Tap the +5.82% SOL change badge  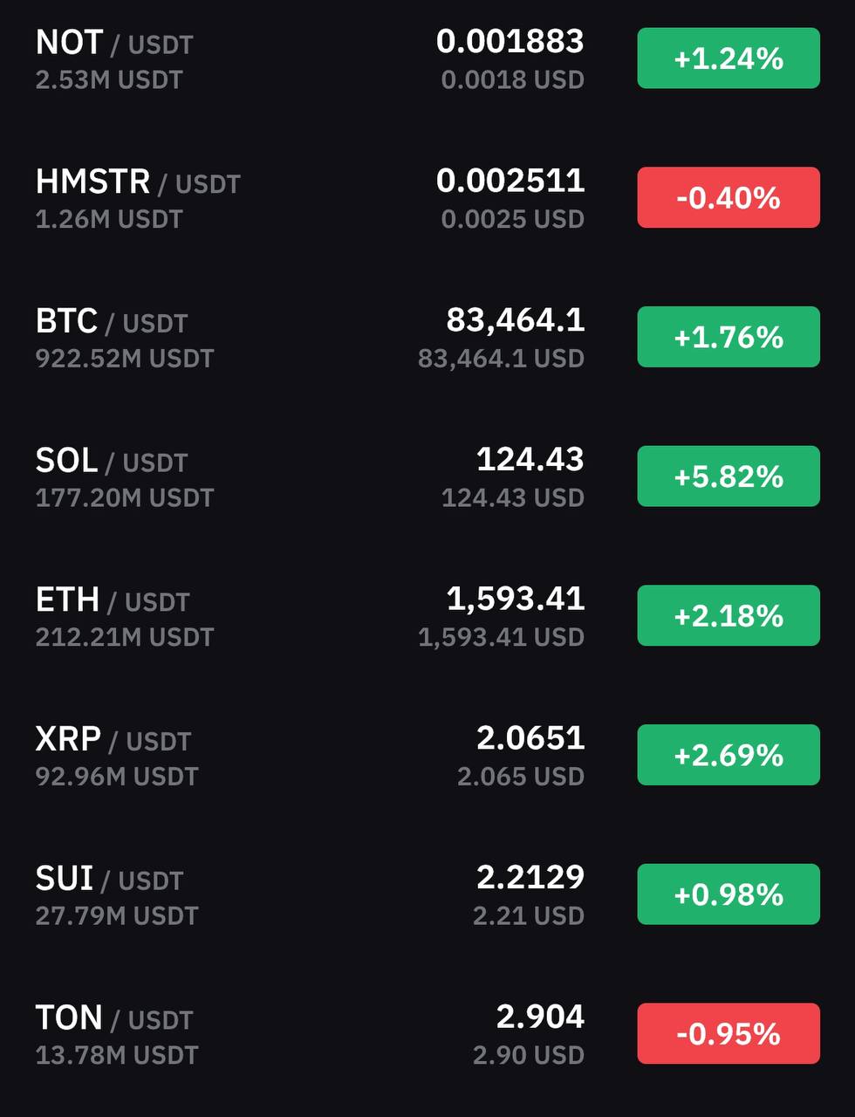[x=728, y=476]
